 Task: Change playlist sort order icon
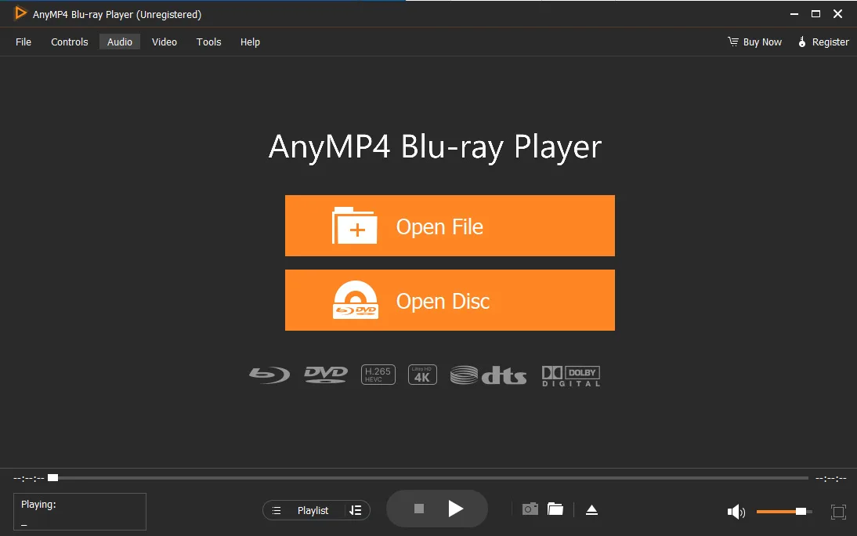pyautogui.click(x=356, y=510)
